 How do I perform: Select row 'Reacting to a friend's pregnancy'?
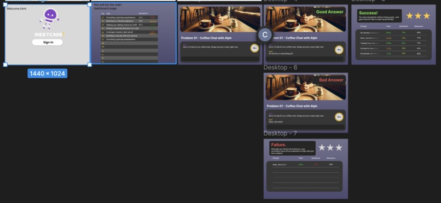click(129, 21)
